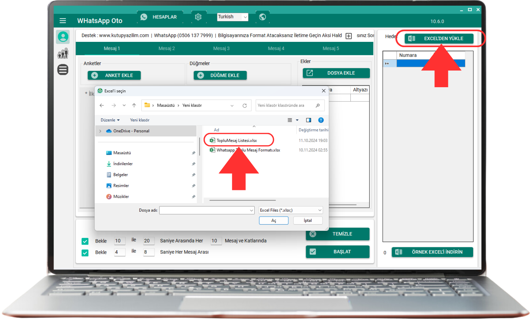
Task: Switch to the Mesaj 3 tab
Action: point(221,48)
